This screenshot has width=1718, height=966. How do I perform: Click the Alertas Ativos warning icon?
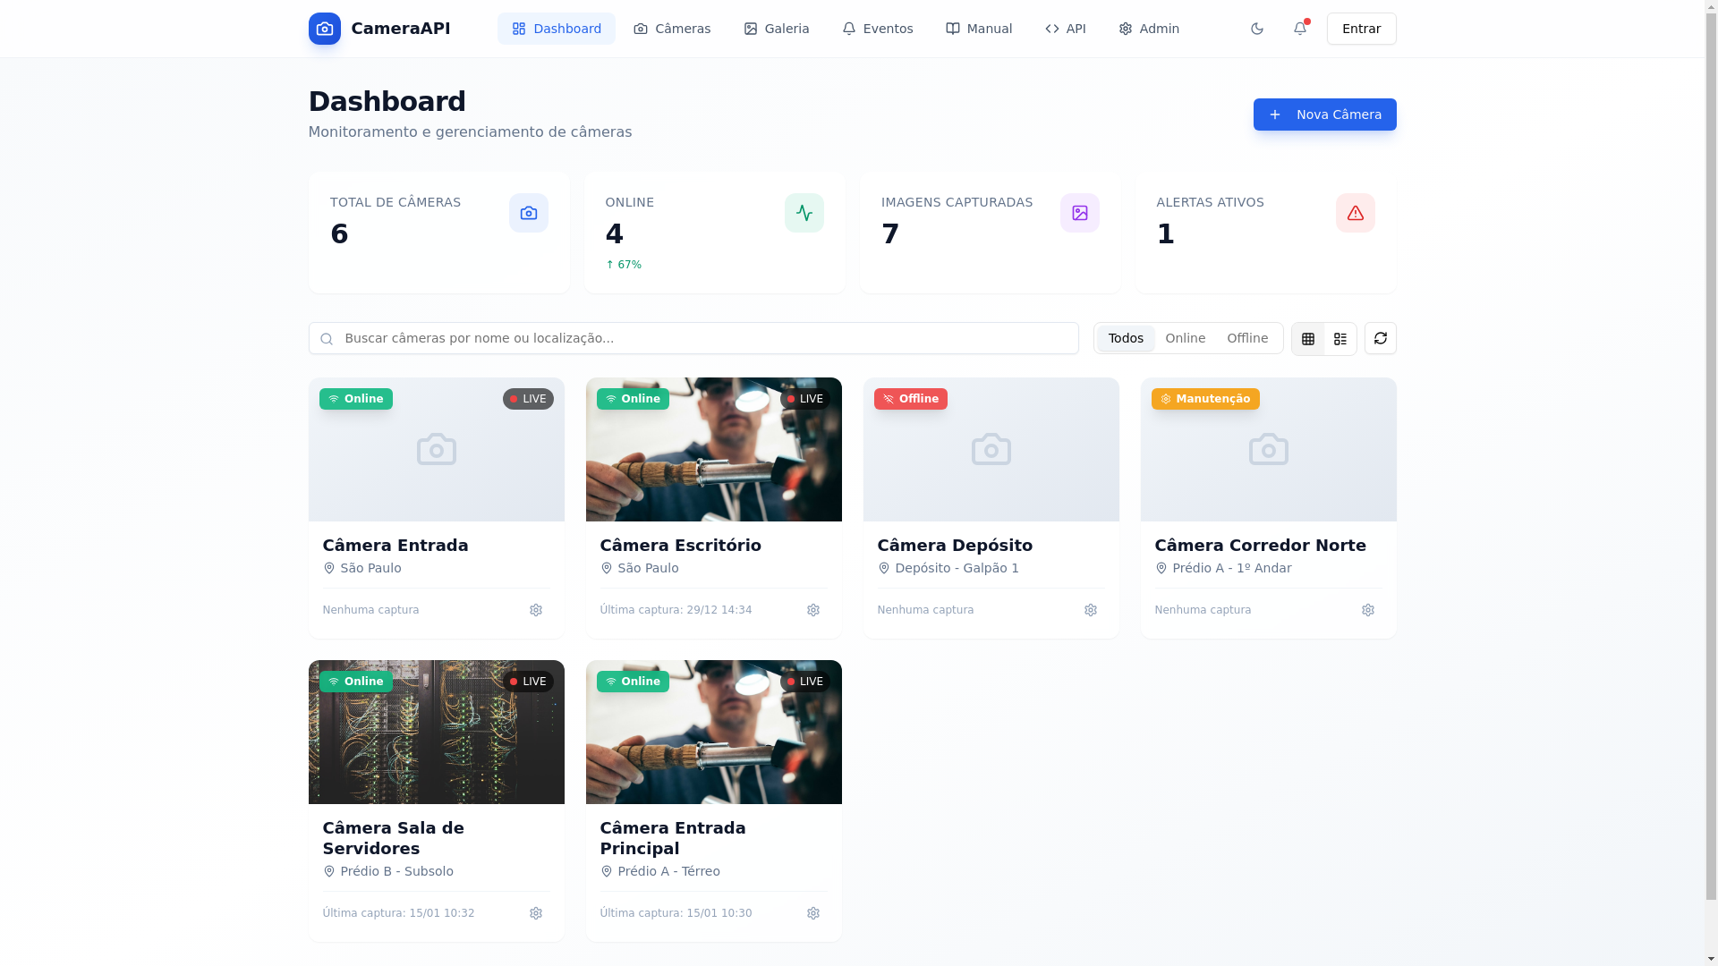click(x=1355, y=213)
